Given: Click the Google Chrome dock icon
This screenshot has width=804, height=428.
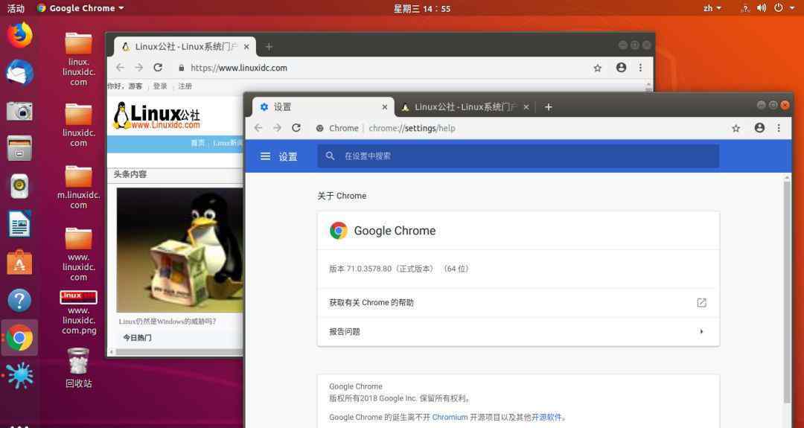Looking at the screenshot, I should pos(19,338).
